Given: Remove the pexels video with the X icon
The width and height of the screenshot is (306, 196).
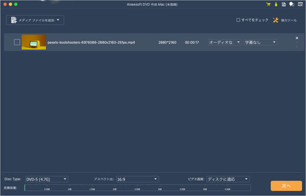Looking at the screenshot, I should point(297,38).
